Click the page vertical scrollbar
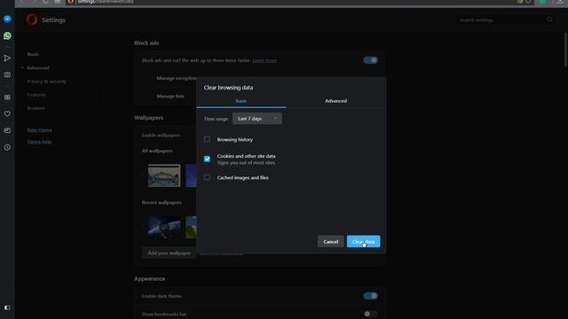The width and height of the screenshot is (568, 319). tap(565, 50)
